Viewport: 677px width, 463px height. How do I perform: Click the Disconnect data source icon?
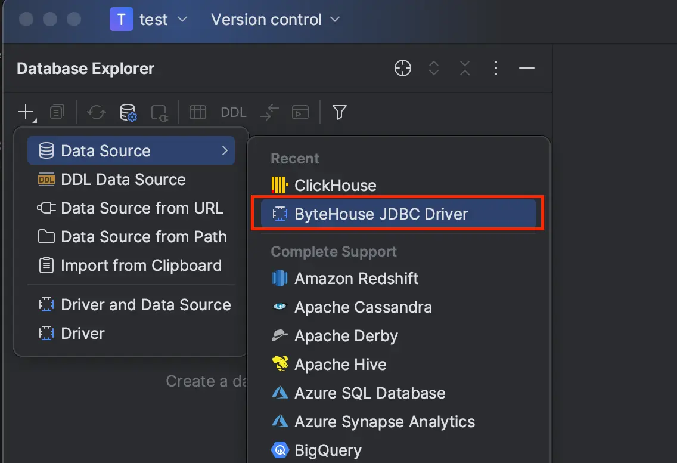pos(159,113)
